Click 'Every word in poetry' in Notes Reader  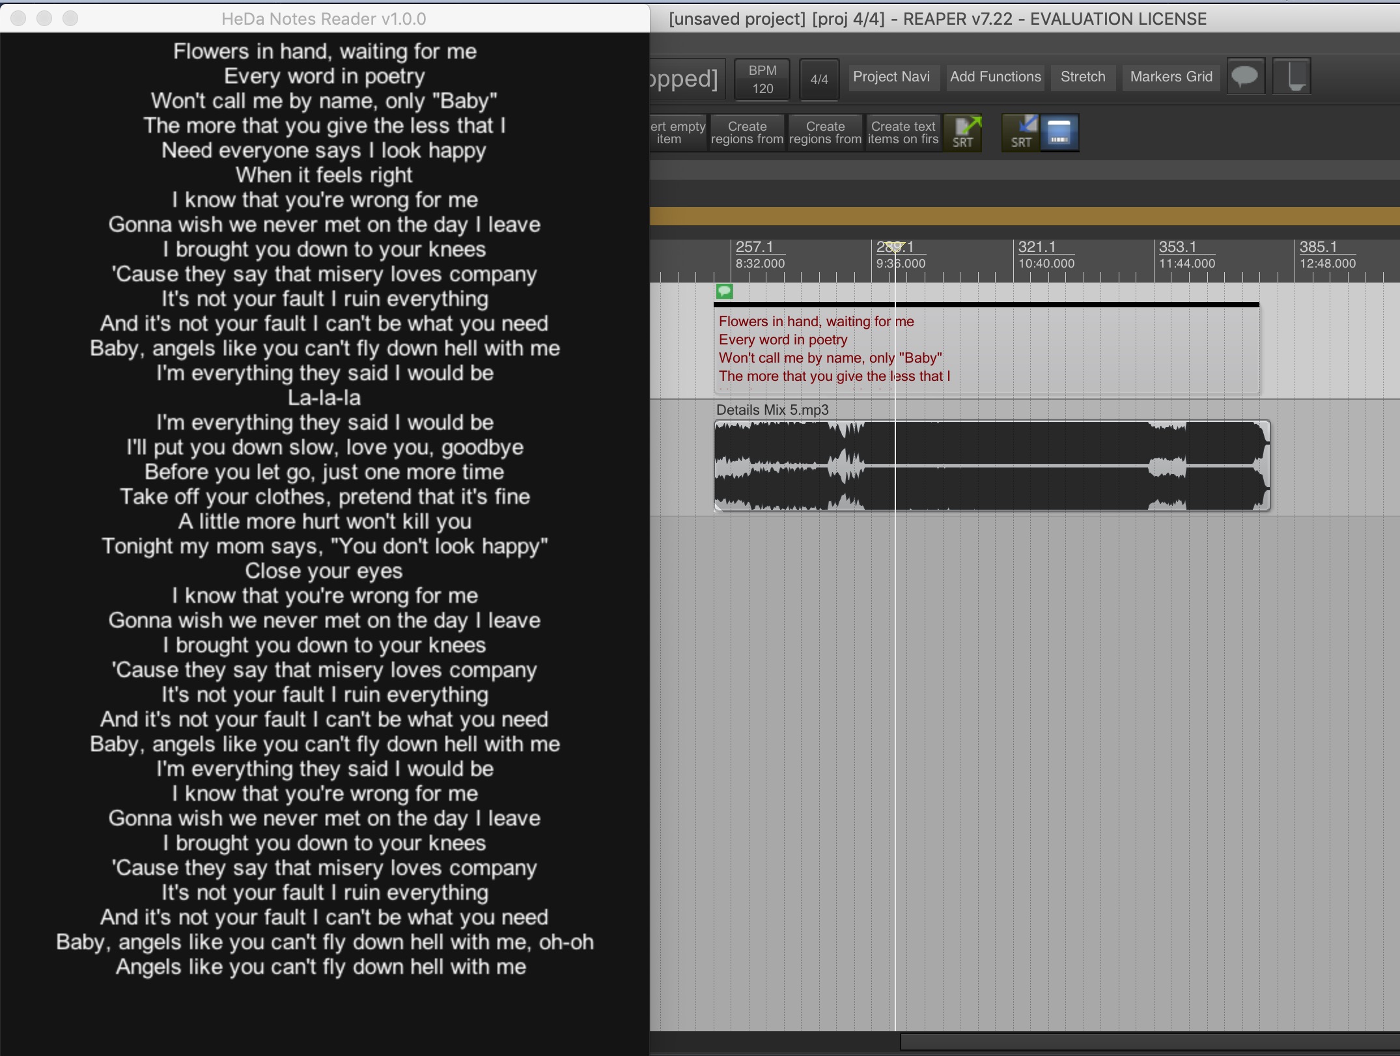pyautogui.click(x=325, y=76)
